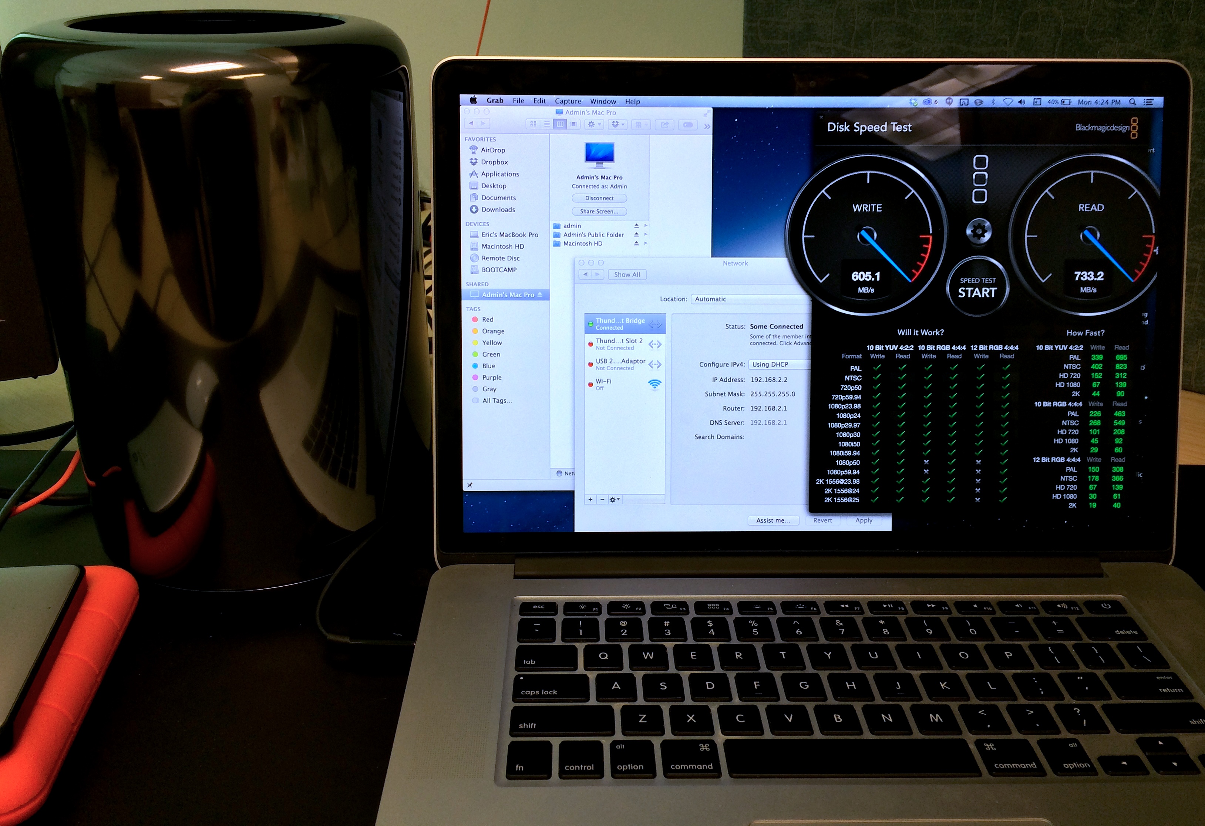Select the Red tag in sidebar
This screenshot has width=1205, height=826.
click(x=487, y=319)
